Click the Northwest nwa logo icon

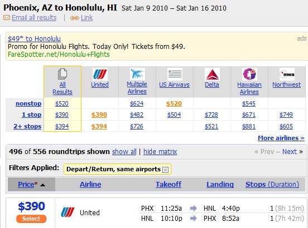click(287, 75)
